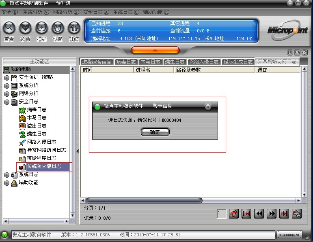Select 可疑程序日志 in the tree
This screenshot has width=313, height=242.
click(x=41, y=158)
